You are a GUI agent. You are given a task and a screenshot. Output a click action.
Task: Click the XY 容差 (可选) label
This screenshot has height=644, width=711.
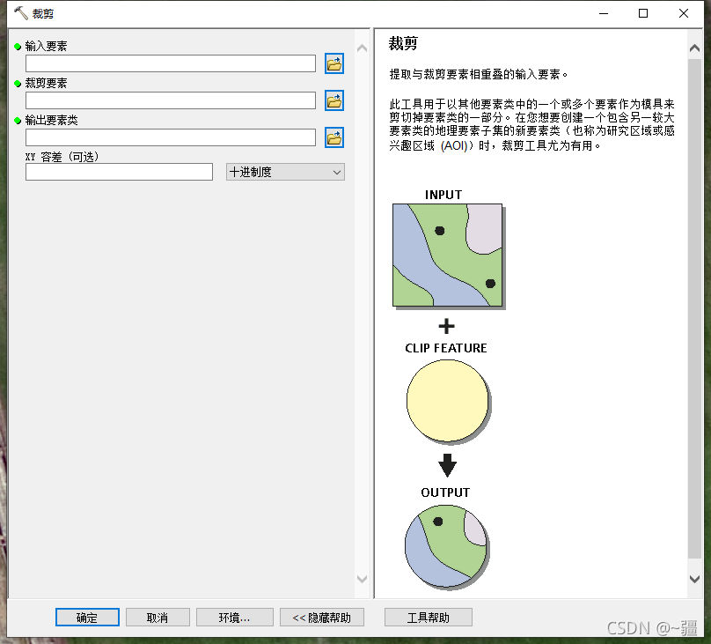coord(62,157)
